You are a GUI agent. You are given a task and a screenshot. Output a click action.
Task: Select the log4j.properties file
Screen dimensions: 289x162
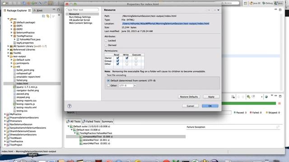point(25,43)
